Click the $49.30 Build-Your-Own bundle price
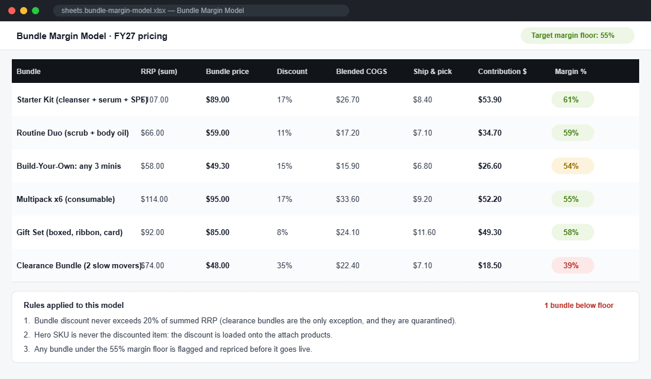Image resolution: width=651 pixels, height=379 pixels. click(x=218, y=166)
